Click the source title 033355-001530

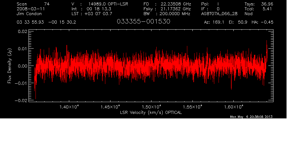144,21
